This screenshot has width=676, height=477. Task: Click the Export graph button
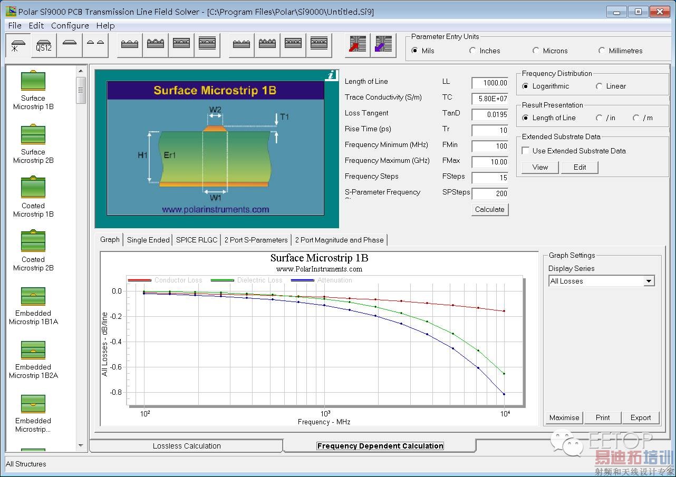641,417
